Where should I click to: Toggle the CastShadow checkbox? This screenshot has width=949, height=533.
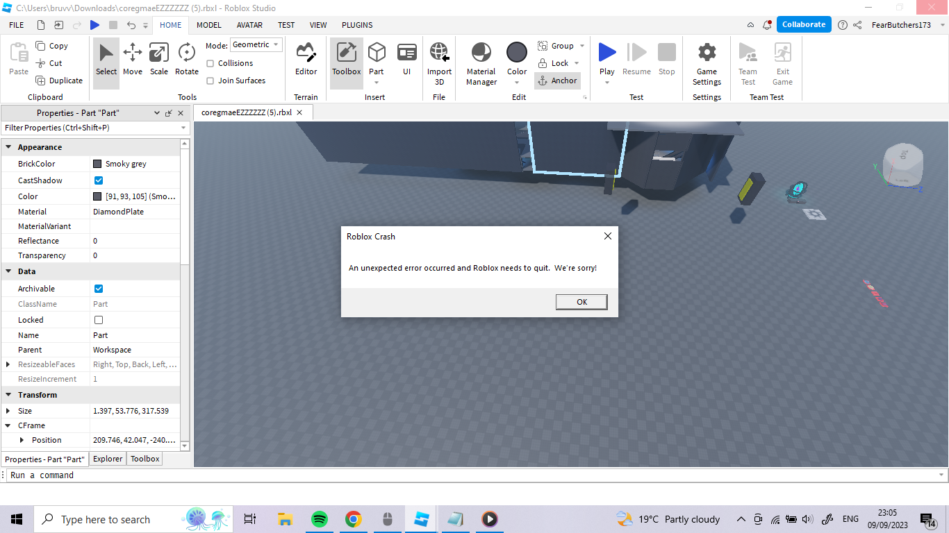[x=99, y=180]
